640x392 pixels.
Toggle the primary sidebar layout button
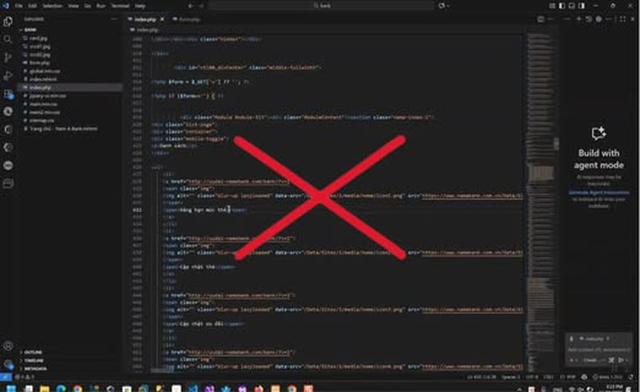pos(562,6)
